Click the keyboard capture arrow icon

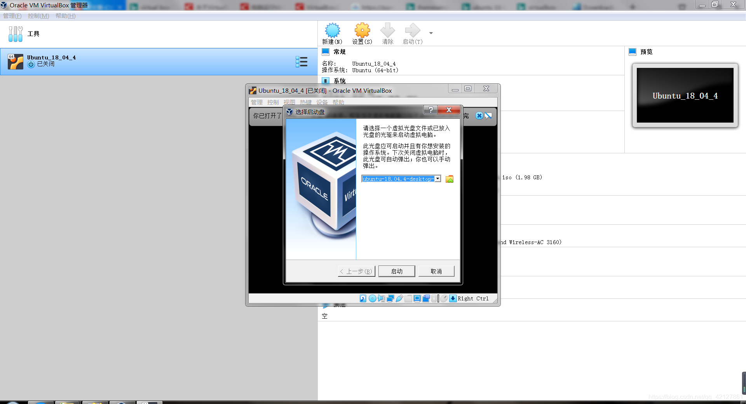click(453, 298)
